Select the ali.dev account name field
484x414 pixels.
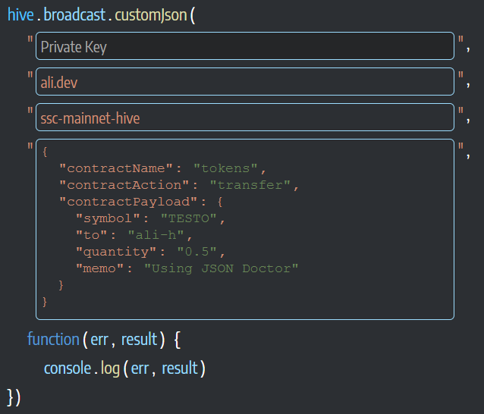(x=245, y=82)
